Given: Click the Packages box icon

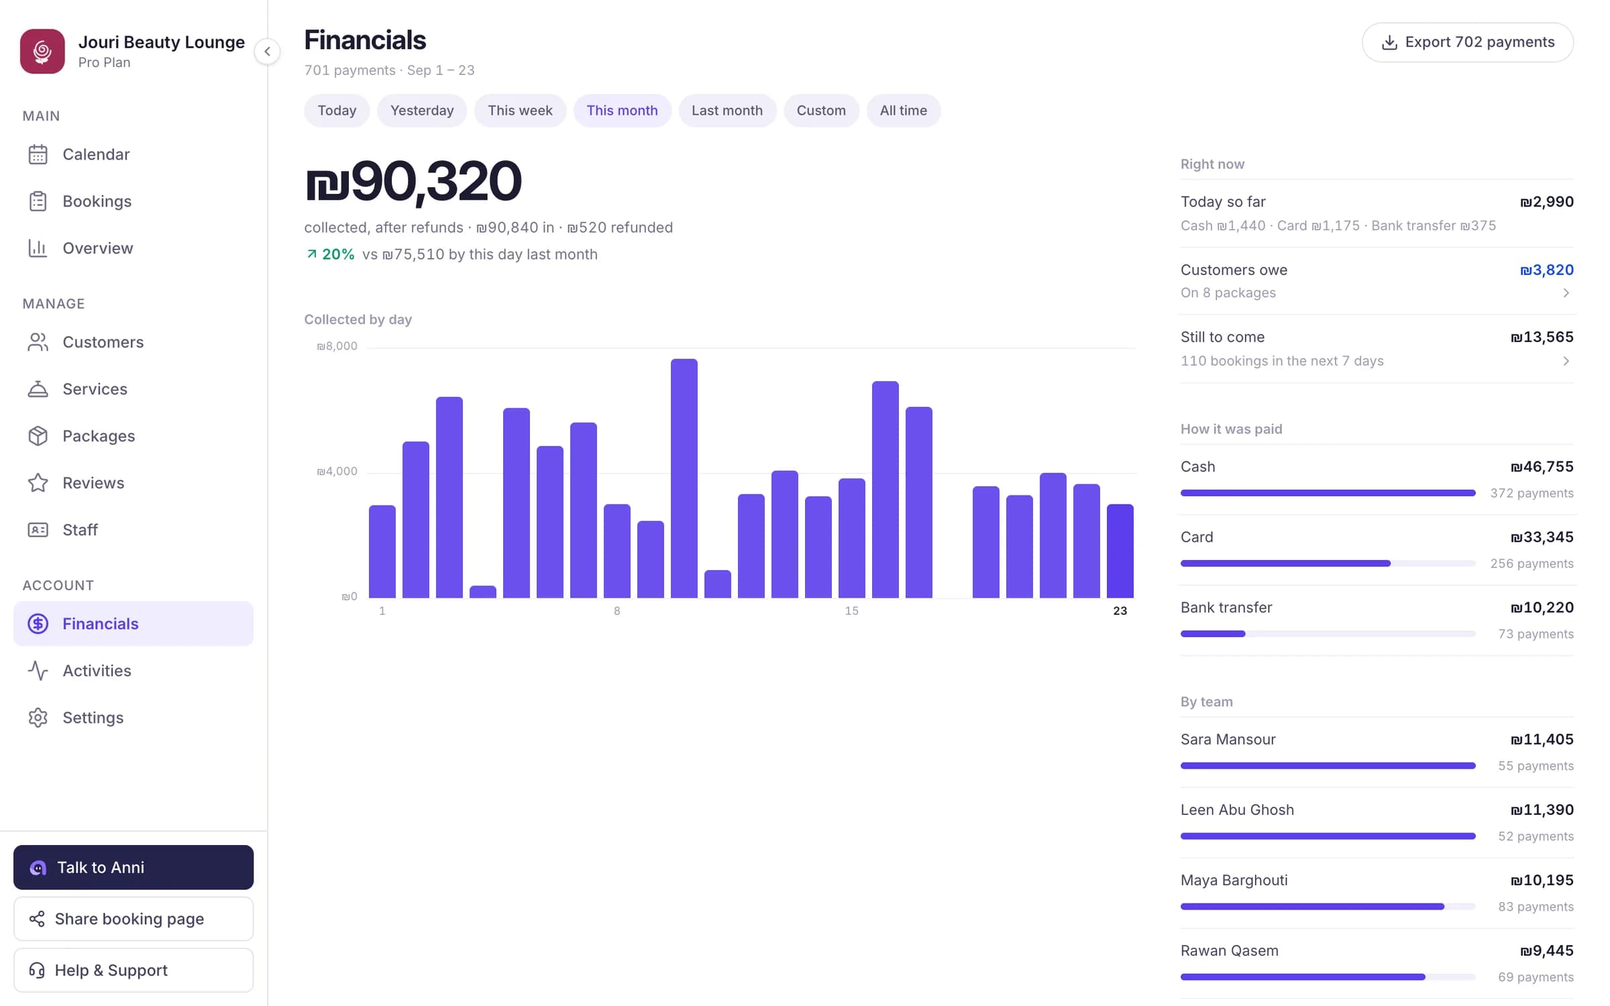Looking at the screenshot, I should (x=38, y=436).
